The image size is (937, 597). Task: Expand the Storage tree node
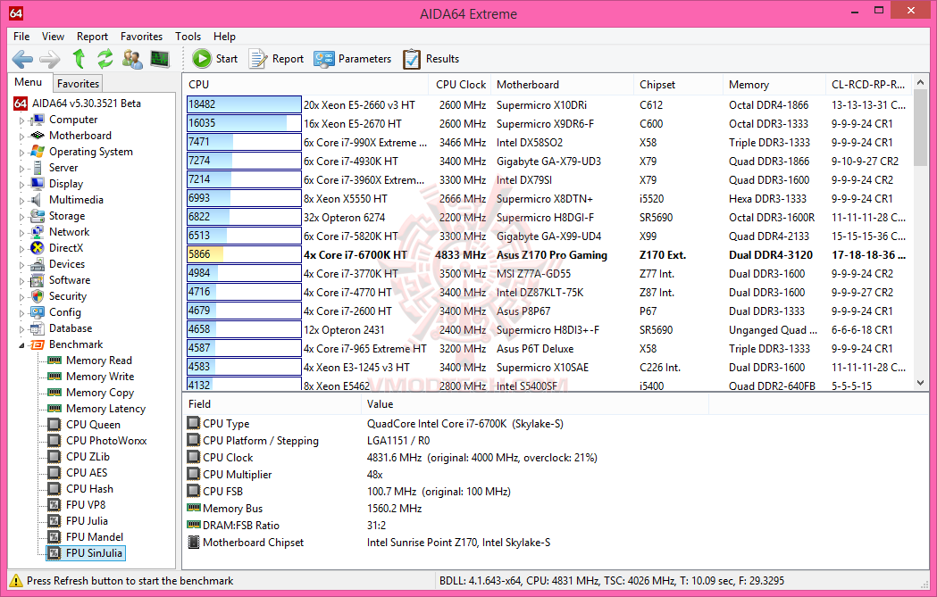point(22,217)
